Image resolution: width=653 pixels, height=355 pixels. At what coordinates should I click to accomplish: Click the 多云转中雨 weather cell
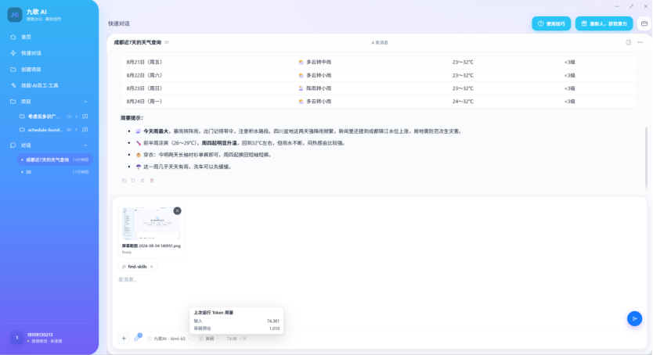[315, 63]
